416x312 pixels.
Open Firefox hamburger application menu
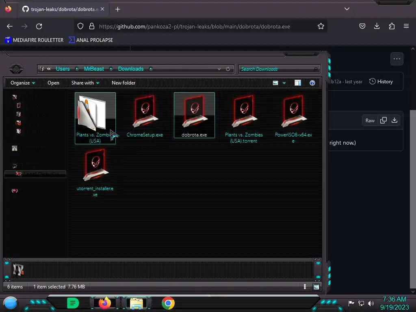[406, 26]
